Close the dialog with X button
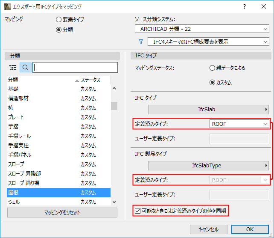274x238 pixels. click(264, 7)
